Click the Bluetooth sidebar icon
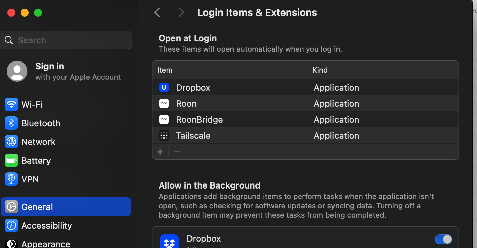 click(11, 123)
